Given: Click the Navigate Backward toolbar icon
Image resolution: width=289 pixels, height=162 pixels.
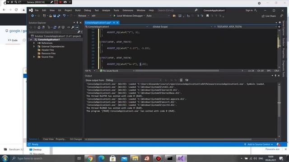Looking at the screenshot, I should coord(33,16).
